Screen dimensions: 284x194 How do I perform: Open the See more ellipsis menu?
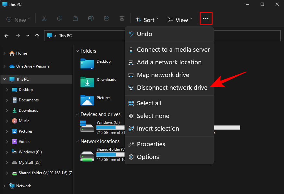[x=206, y=19]
